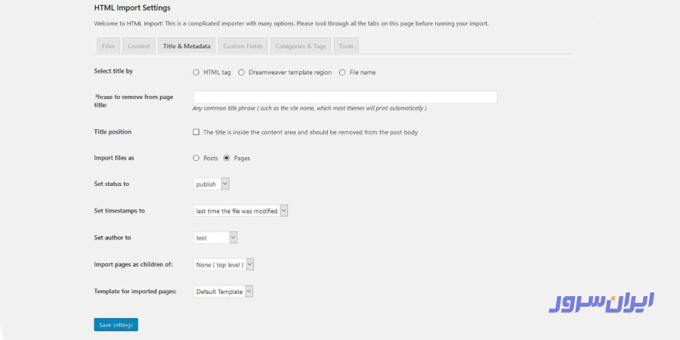Select the HTML tag radio option
Image resolution: width=680 pixels, height=340 pixels.
pyautogui.click(x=197, y=73)
